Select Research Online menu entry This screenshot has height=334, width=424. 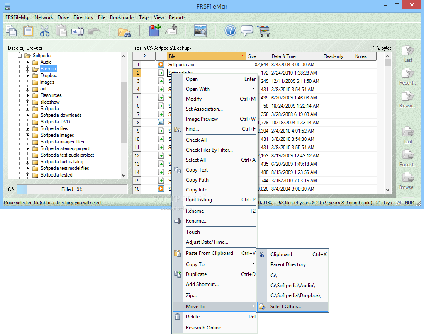(x=215, y=327)
